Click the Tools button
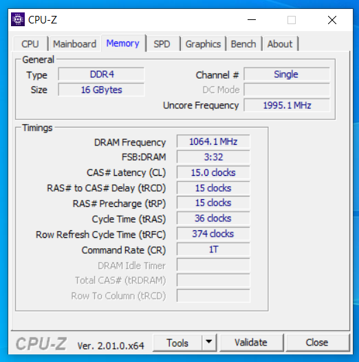This screenshot has width=359, height=362. coord(177,343)
